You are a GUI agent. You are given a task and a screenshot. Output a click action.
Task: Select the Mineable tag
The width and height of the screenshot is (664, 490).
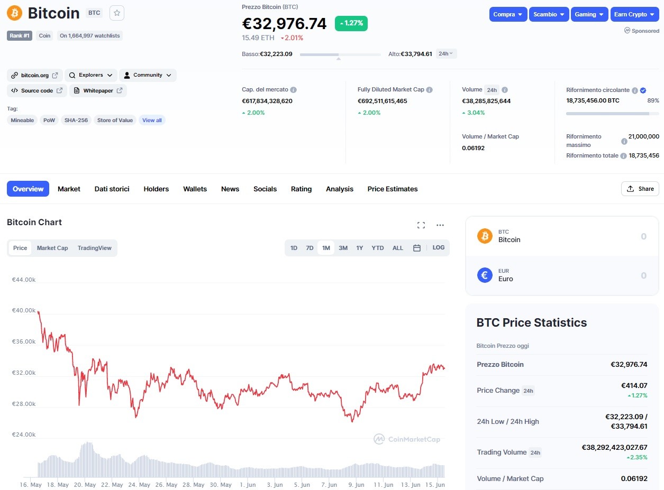(x=22, y=120)
